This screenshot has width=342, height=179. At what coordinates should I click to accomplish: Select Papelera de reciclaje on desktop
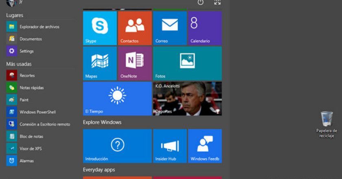coord(327,124)
